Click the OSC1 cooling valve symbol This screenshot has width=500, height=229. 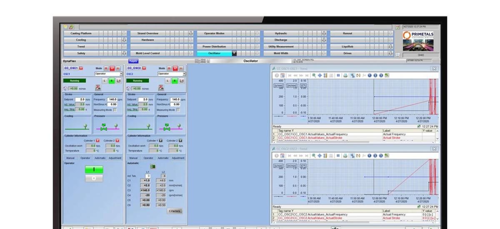(x=86, y=125)
